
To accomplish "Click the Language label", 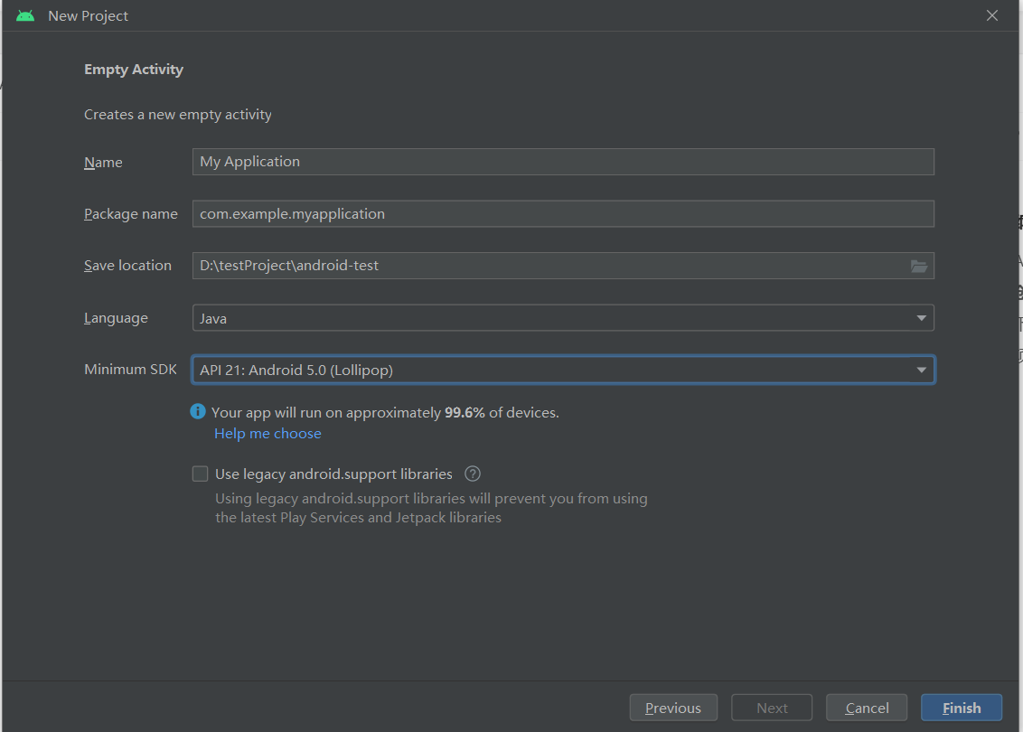I will pyautogui.click(x=117, y=318).
